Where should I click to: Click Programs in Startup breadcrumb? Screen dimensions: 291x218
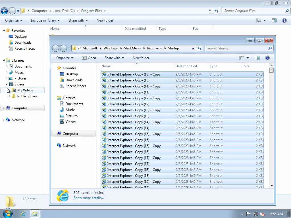(x=154, y=48)
